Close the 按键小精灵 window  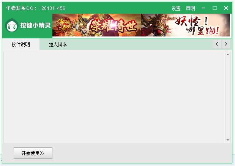(x=226, y=8)
